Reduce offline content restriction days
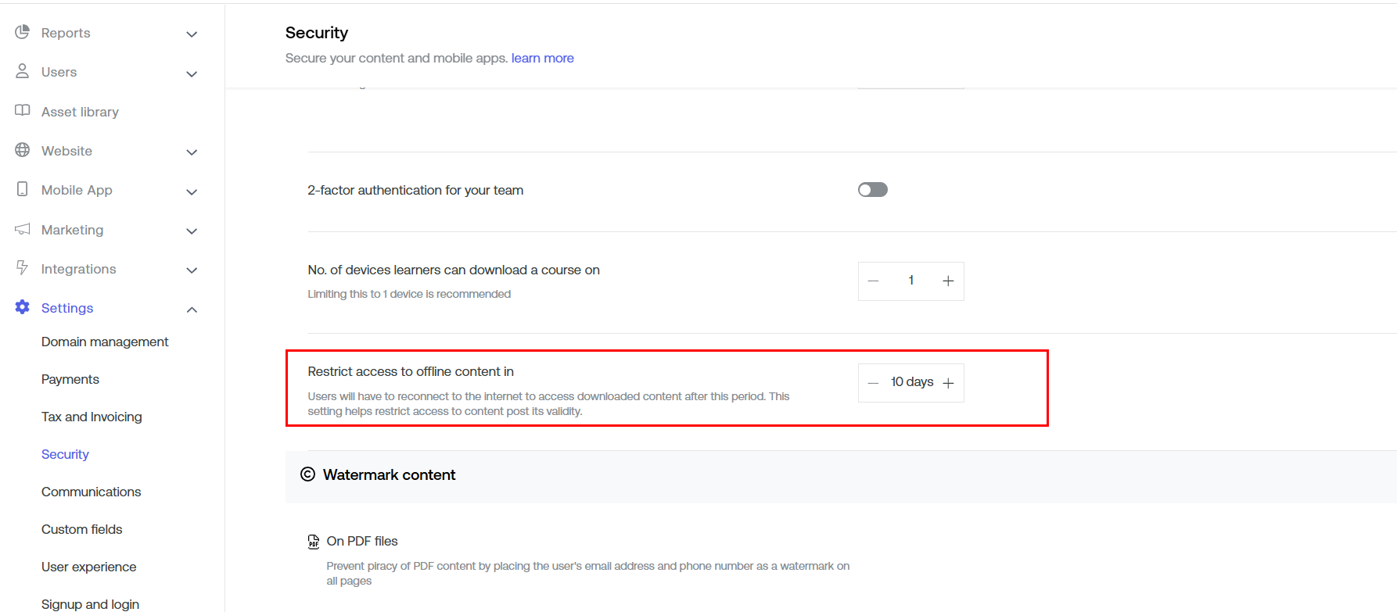 [874, 383]
